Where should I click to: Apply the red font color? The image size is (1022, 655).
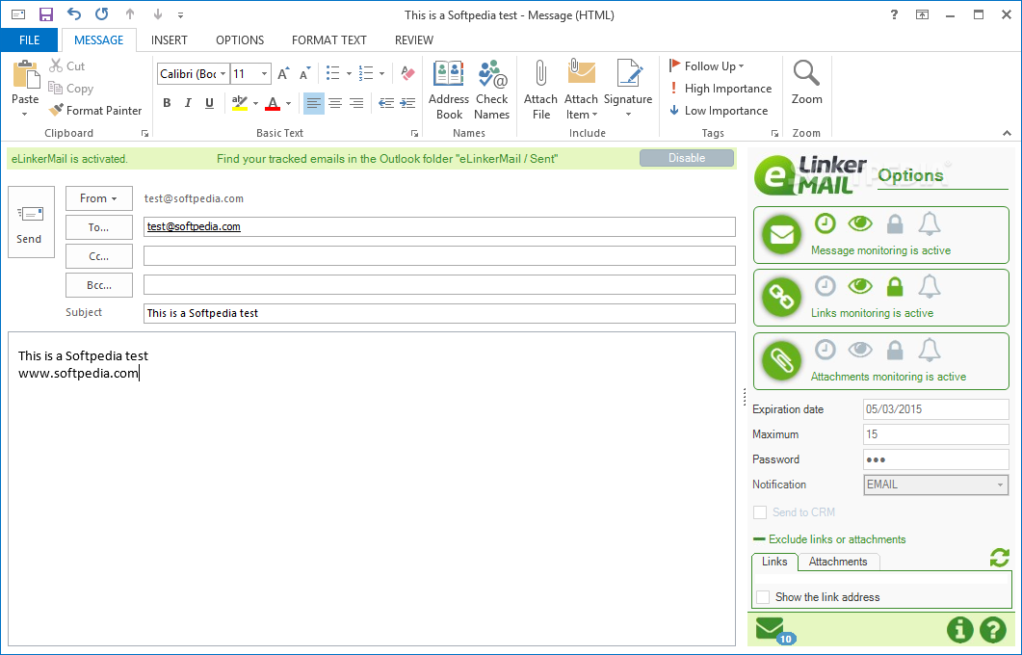[x=274, y=103]
